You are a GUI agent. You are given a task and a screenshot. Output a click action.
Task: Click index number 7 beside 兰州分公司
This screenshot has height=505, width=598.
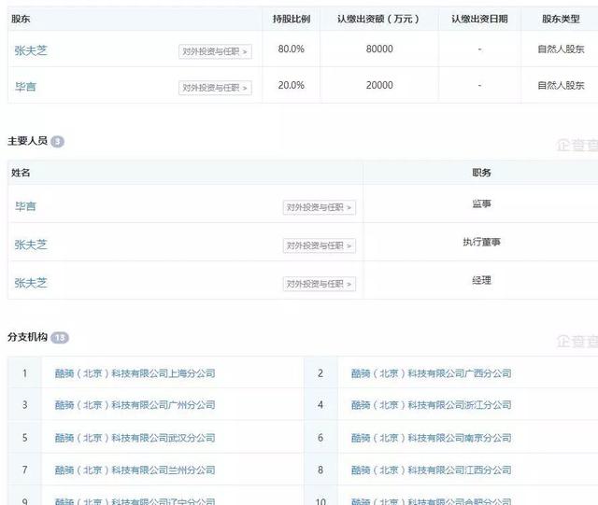[25, 470]
